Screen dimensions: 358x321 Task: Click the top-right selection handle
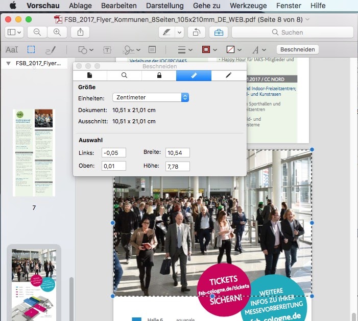point(312,149)
